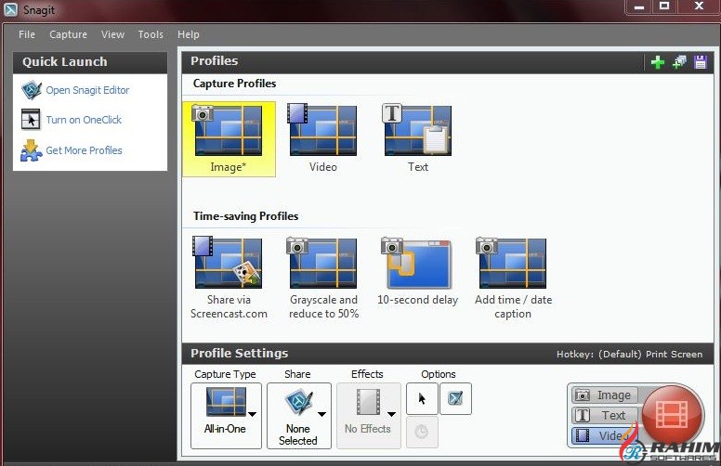
Task: Click the Open Snagit Editor link
Action: point(87,90)
